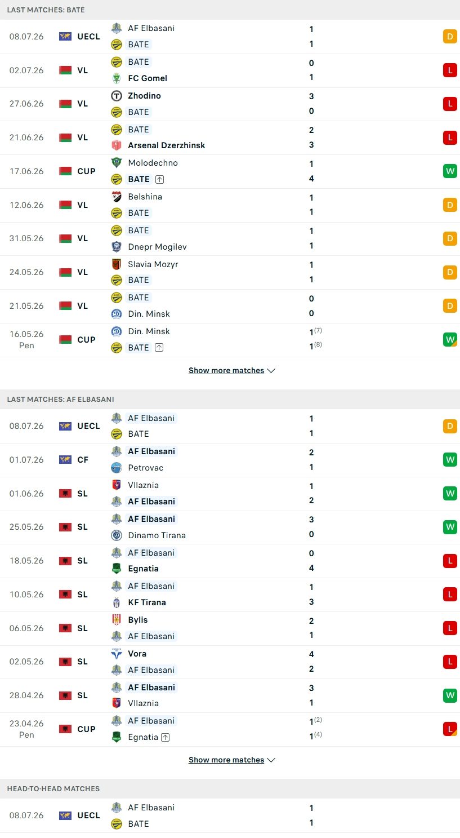Click the red L badge for Zhodino match
The width and height of the screenshot is (460, 838).
[450, 104]
